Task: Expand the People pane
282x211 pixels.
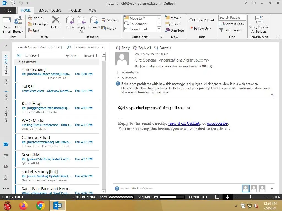Action: click(x=272, y=188)
